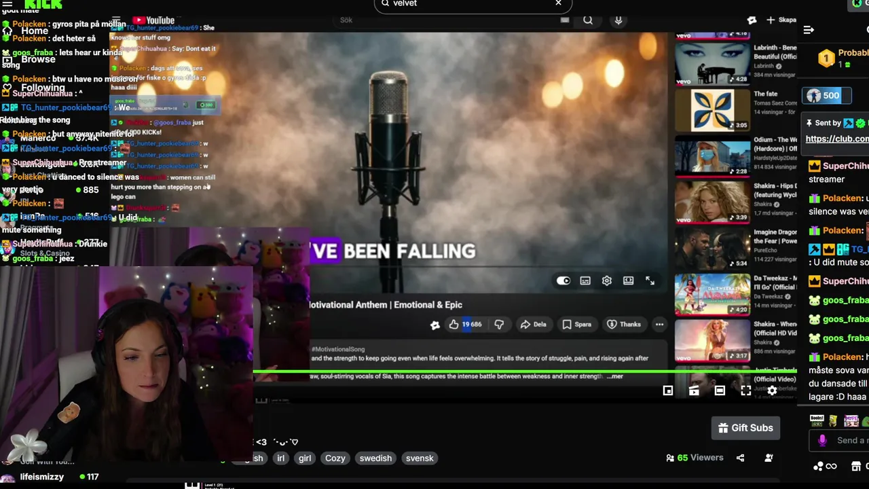Open YouTube player settings gear
The width and height of the screenshot is (869, 489).
[607, 280]
